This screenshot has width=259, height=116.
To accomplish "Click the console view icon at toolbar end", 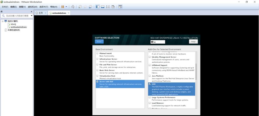I will click(x=120, y=7).
